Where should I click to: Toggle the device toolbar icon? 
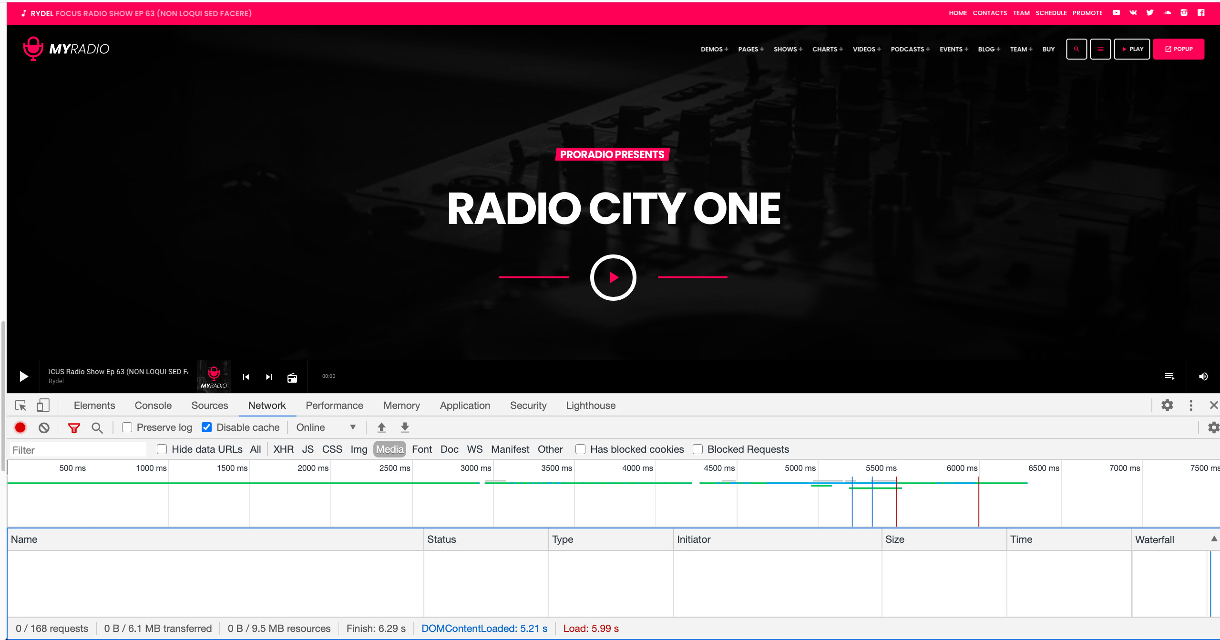[43, 405]
